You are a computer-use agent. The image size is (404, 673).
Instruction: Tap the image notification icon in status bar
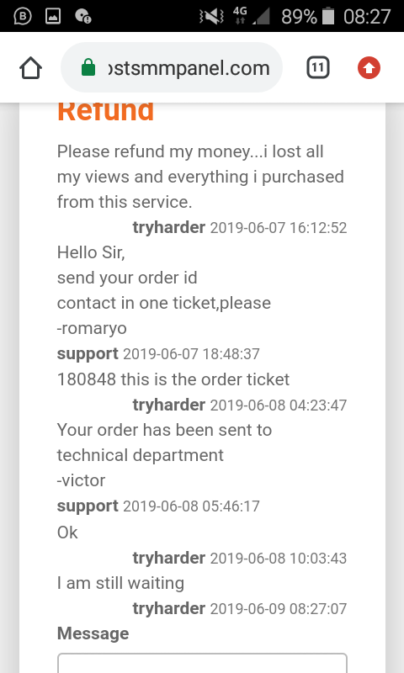53,16
